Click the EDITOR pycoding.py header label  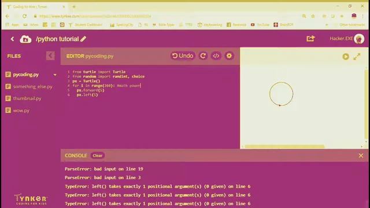90,56
